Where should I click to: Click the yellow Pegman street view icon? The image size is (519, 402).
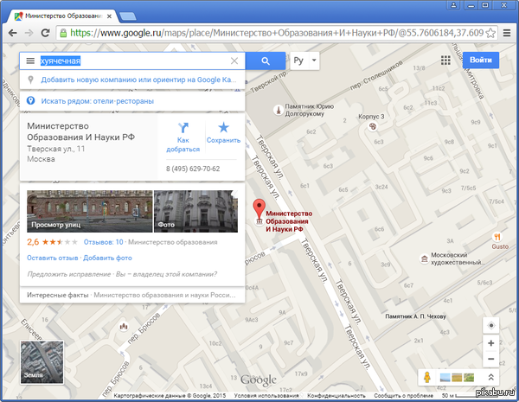[x=427, y=377]
